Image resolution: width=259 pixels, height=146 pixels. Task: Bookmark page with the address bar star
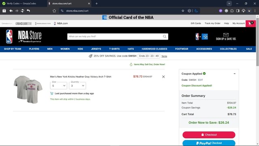point(183,11)
